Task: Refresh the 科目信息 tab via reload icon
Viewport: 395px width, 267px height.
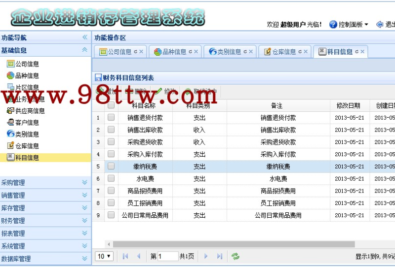Action: point(356,52)
